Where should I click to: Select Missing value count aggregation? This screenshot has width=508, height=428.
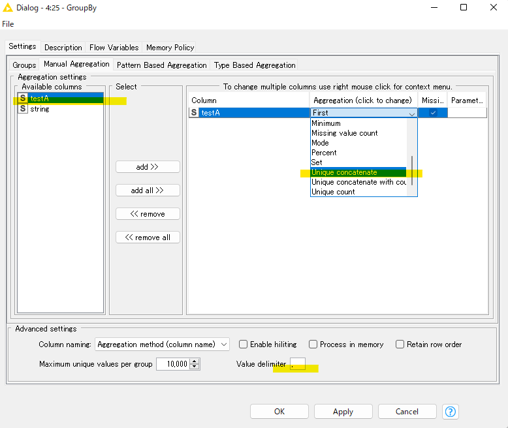coord(358,133)
